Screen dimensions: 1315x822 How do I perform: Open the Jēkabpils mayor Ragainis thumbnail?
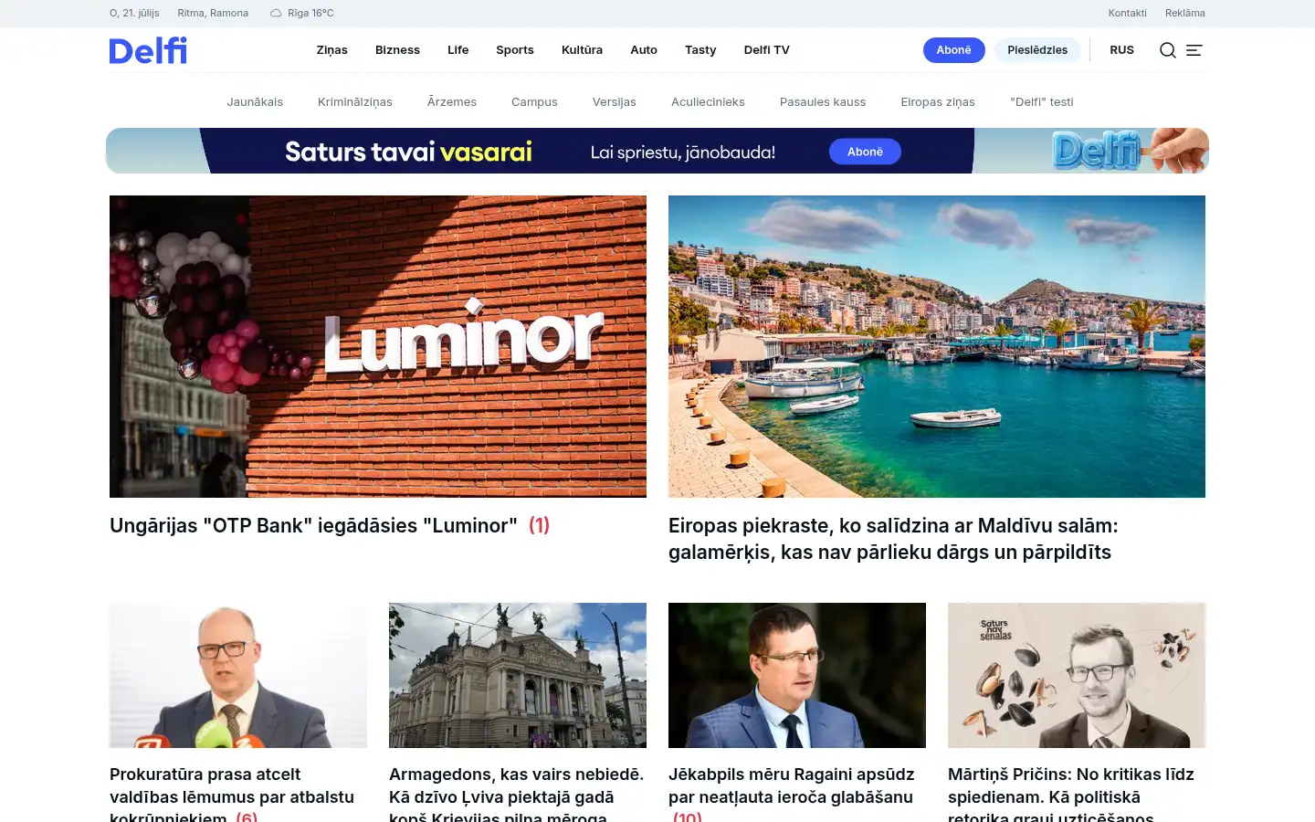coord(797,675)
